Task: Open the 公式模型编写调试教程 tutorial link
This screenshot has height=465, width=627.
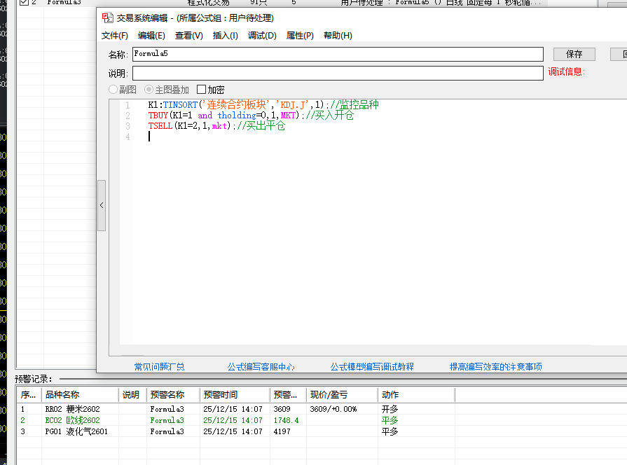Action: [372, 366]
